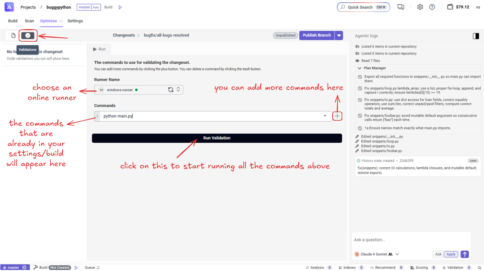This screenshot has height=271, width=484.
Task: Refresh the runner list
Action: [171, 90]
